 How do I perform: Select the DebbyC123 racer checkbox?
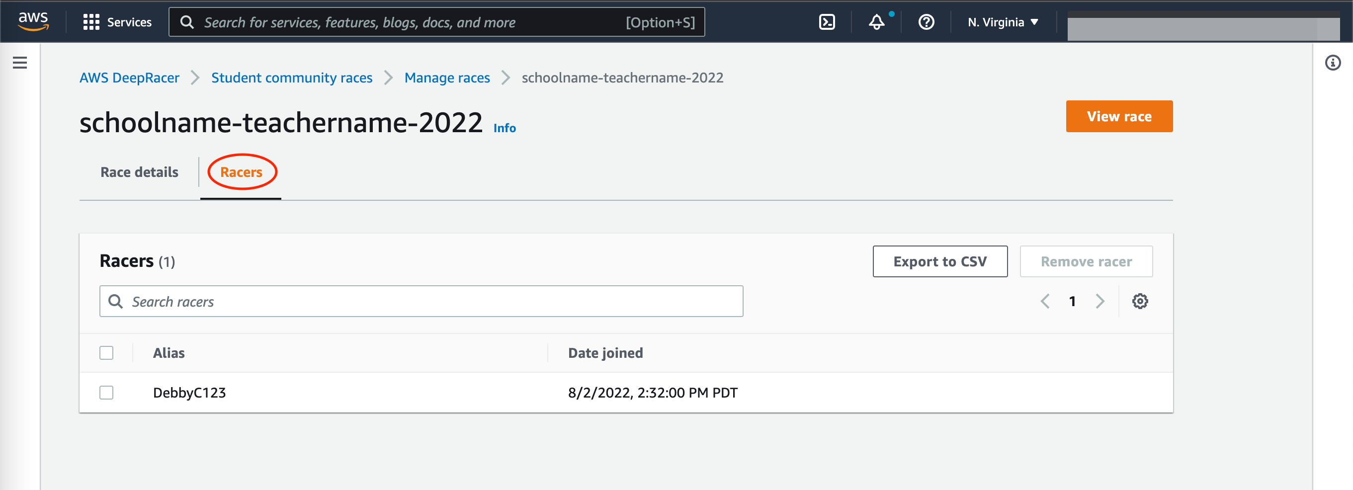pyautogui.click(x=107, y=393)
